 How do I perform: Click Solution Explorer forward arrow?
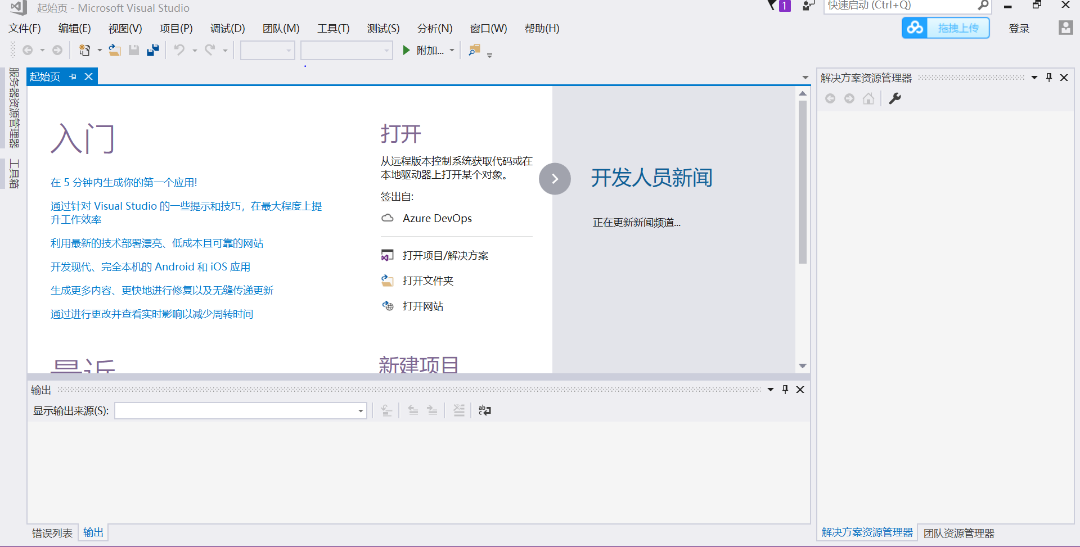849,99
